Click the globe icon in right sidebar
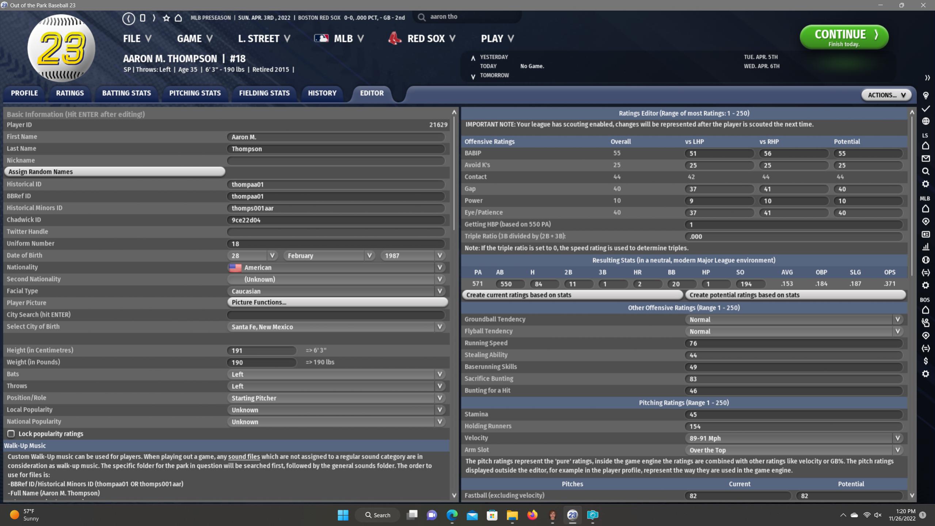 (x=926, y=121)
